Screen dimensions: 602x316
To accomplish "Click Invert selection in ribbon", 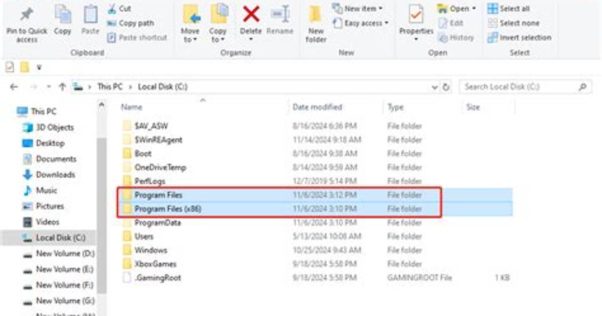I will tap(519, 38).
